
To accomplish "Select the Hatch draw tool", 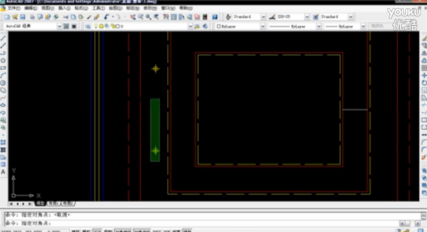I will tap(3, 142).
